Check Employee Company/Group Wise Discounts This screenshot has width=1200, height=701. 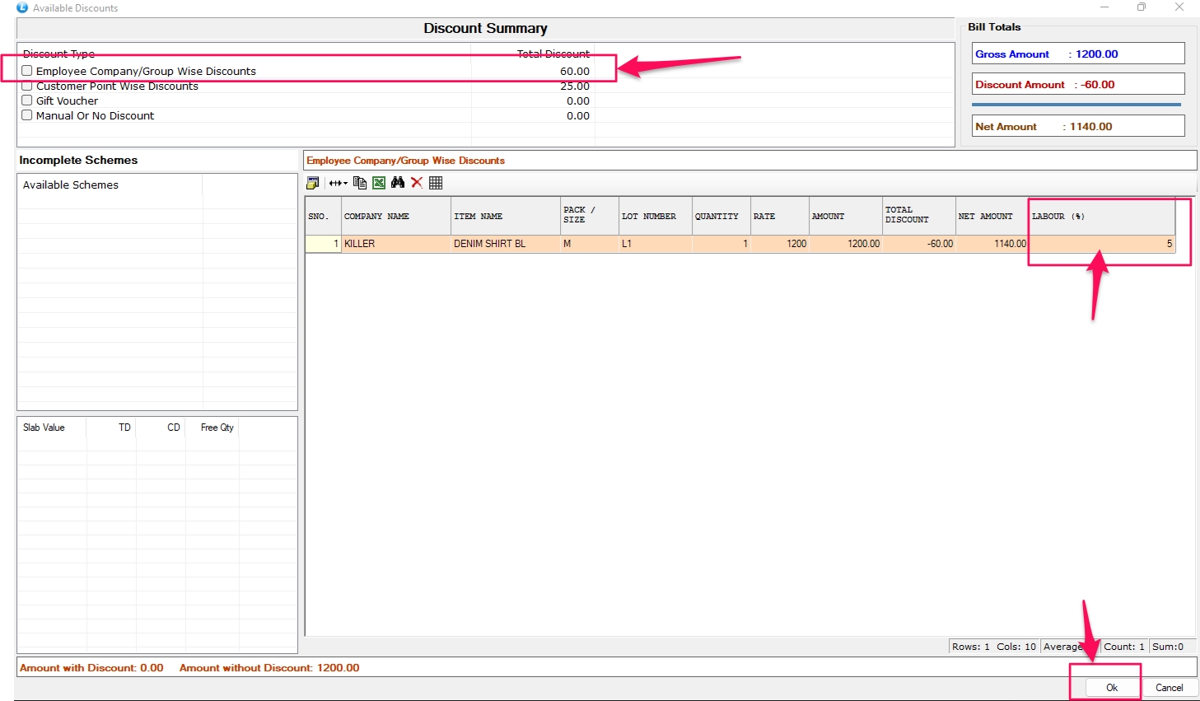coord(27,71)
